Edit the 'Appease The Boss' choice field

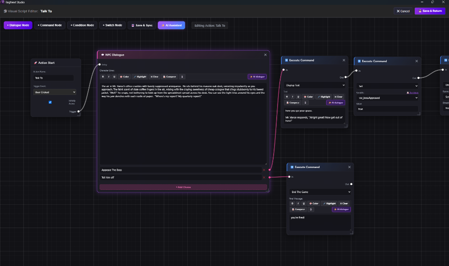(180, 170)
